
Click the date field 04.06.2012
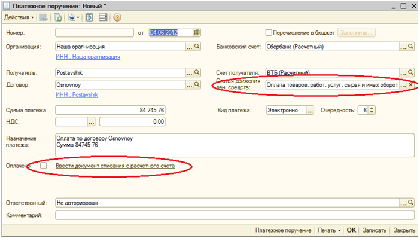[x=171, y=33]
